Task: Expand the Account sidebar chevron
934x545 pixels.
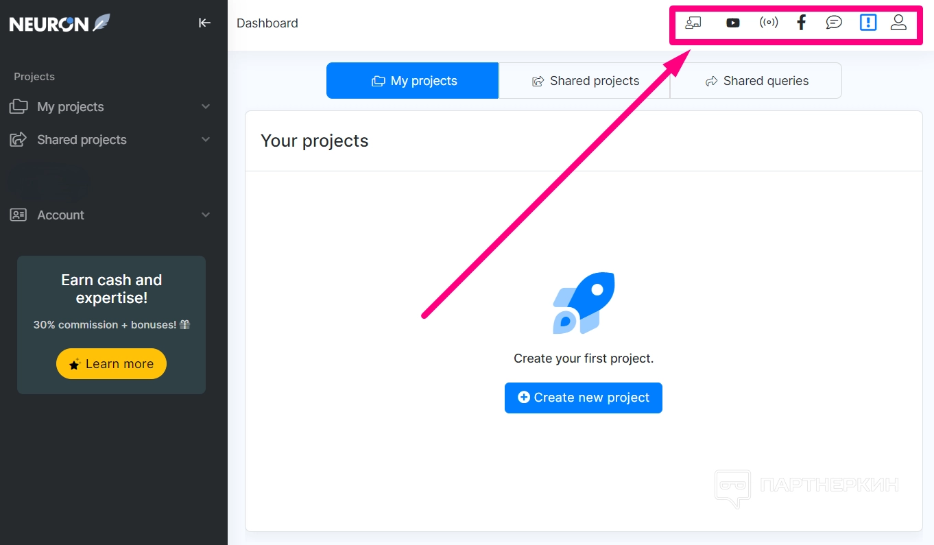Action: [206, 215]
